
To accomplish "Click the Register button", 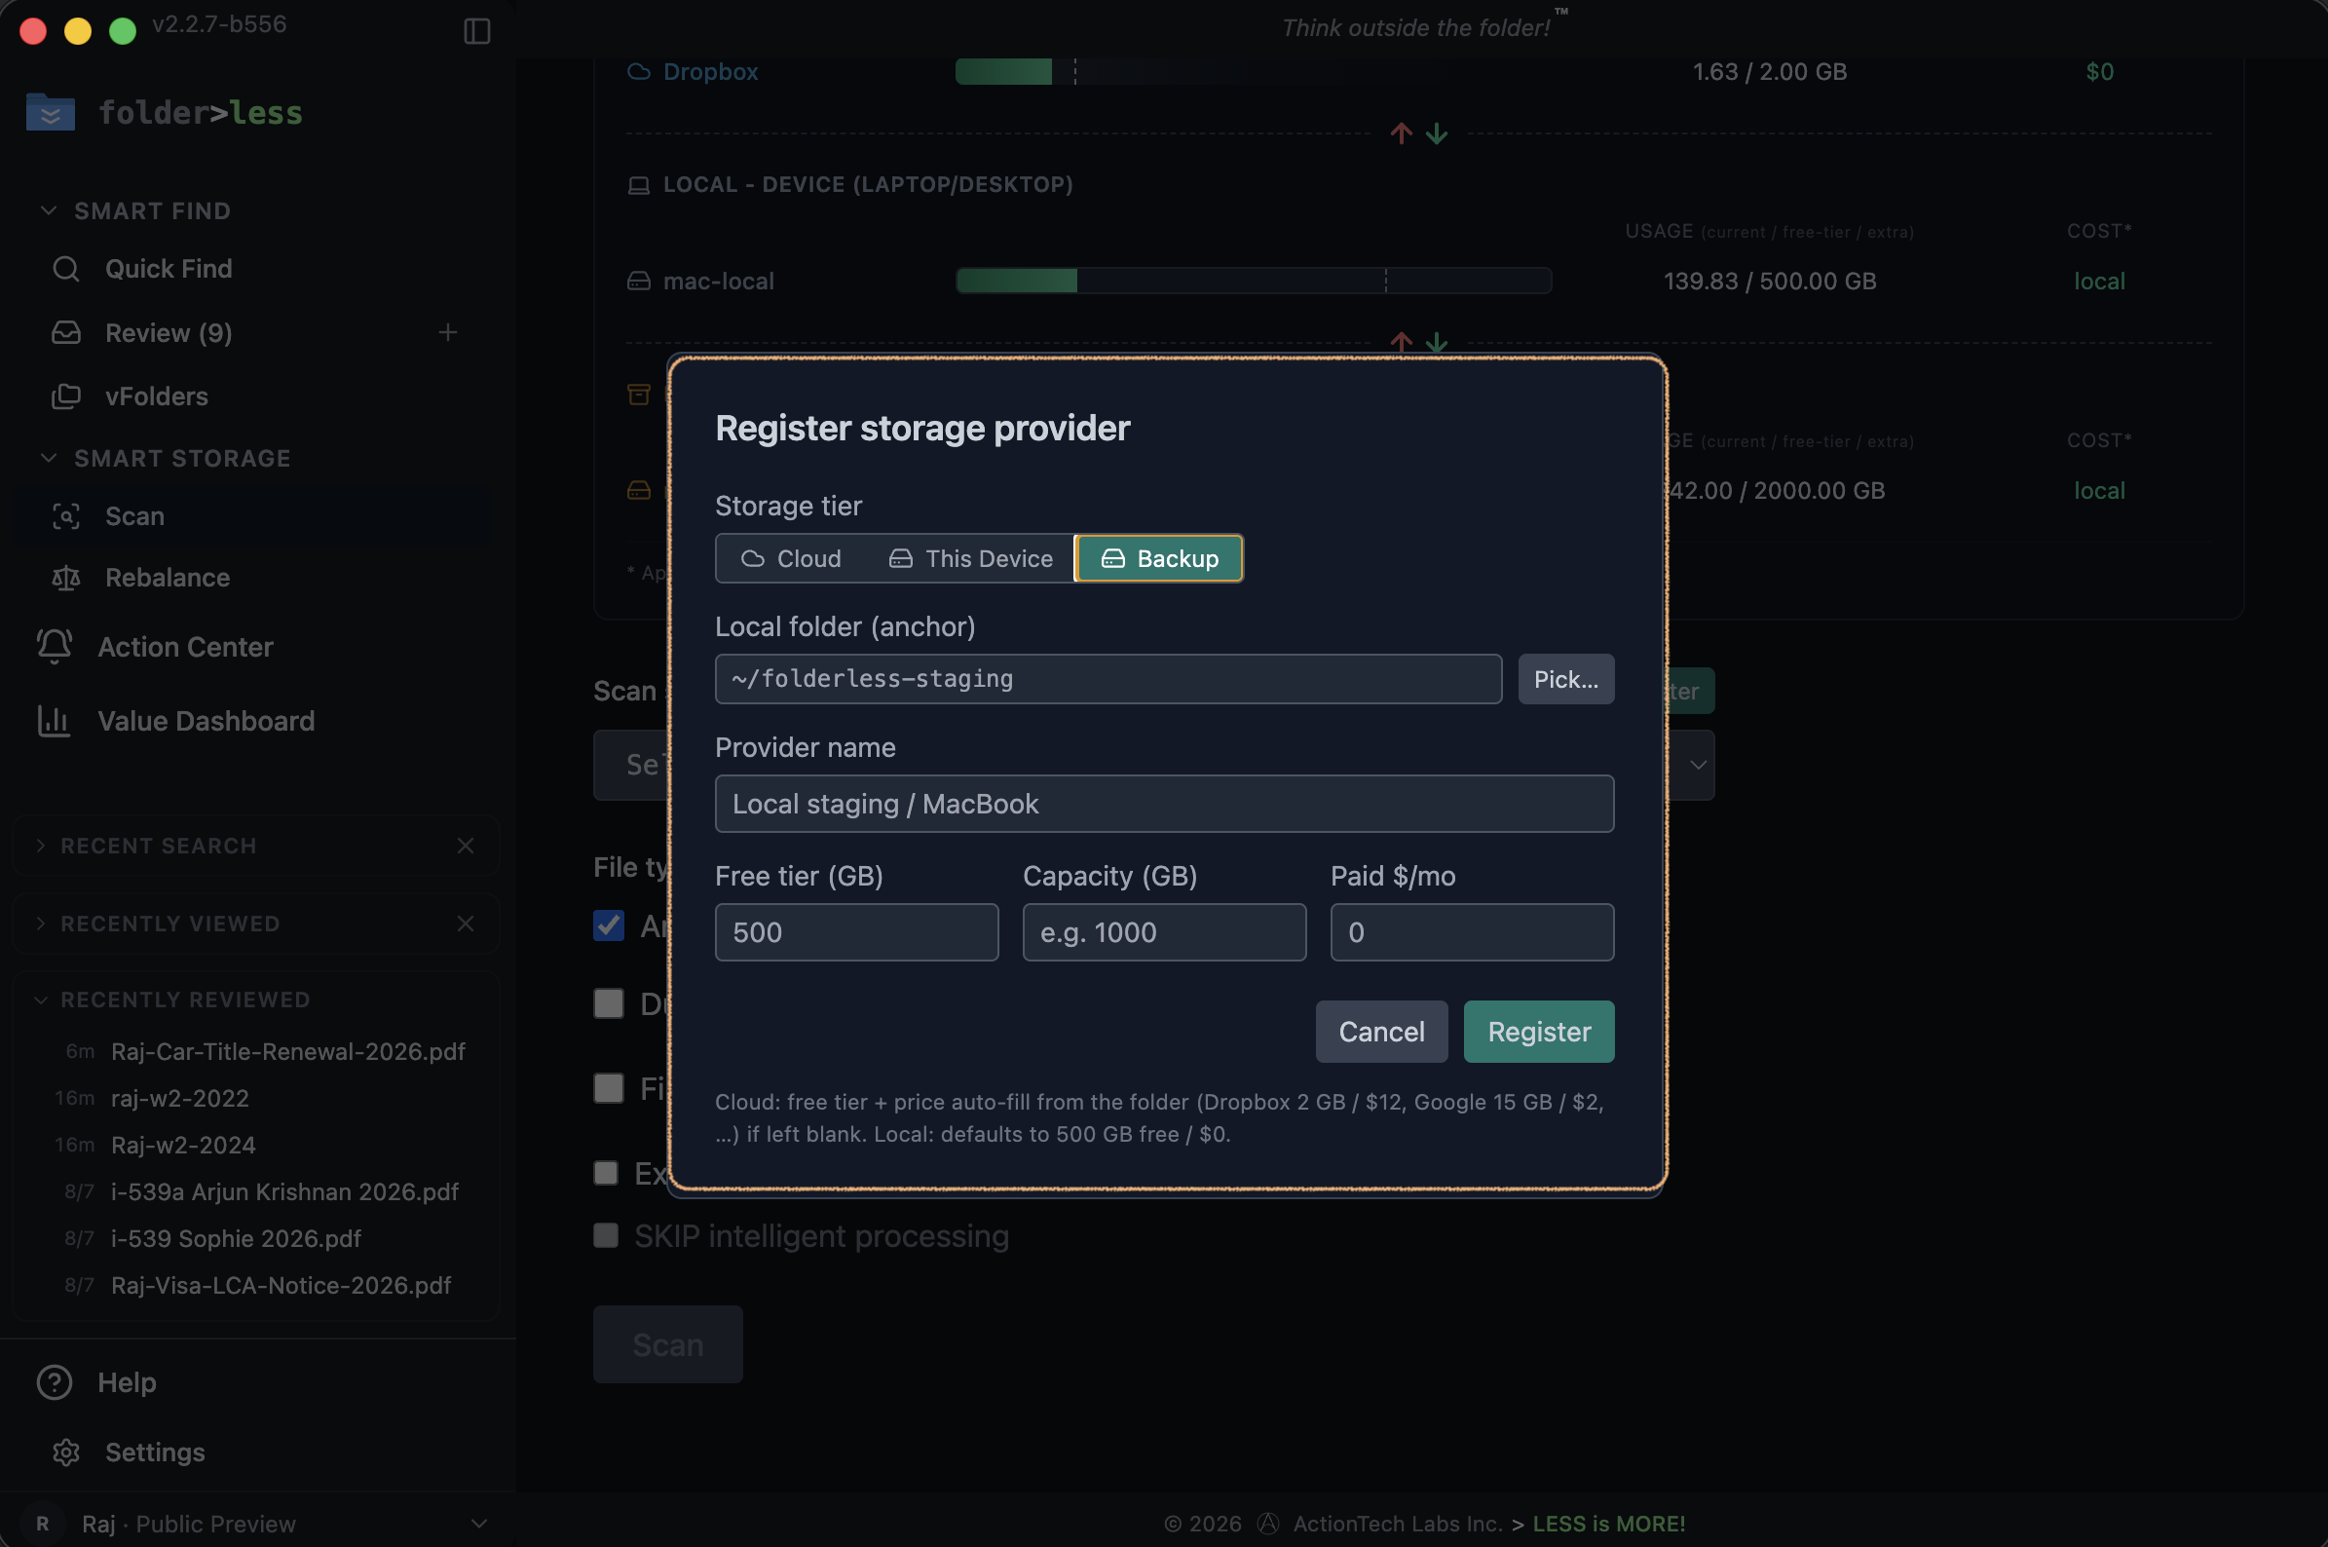I will pyautogui.click(x=1539, y=1031).
